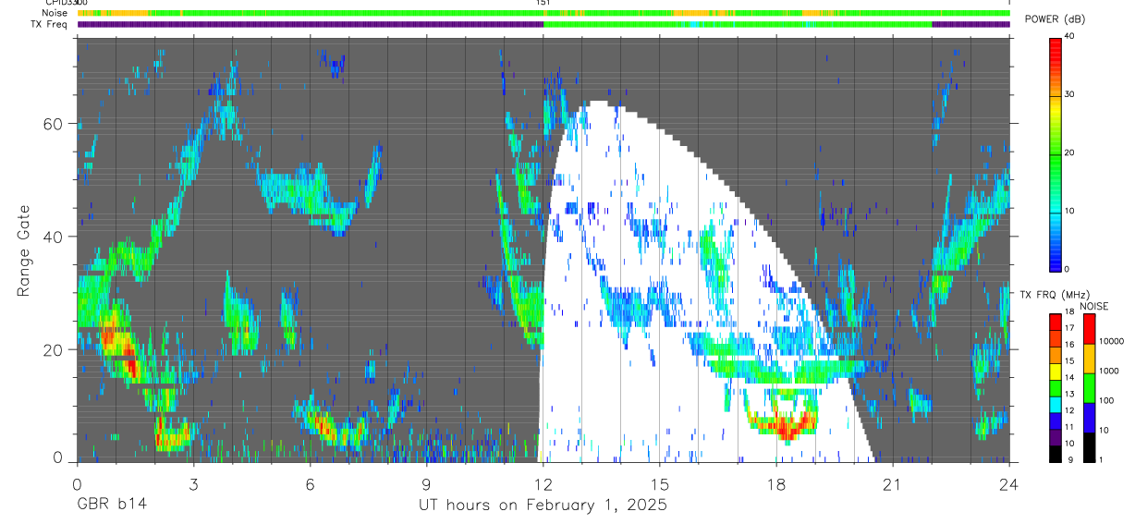Click the 'Range Gate' y-axis label
1135x524 pixels.
pos(23,251)
